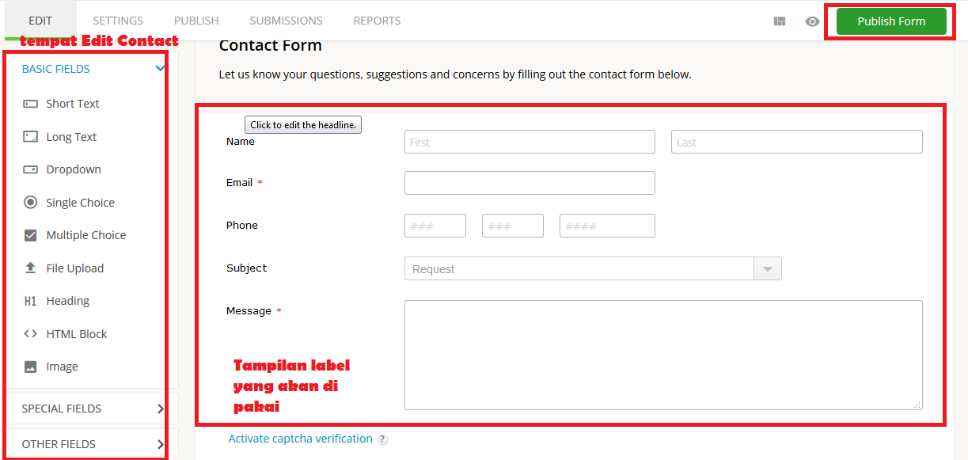The image size is (968, 460).
Task: Open the Subject request dropdown
Action: [767, 268]
